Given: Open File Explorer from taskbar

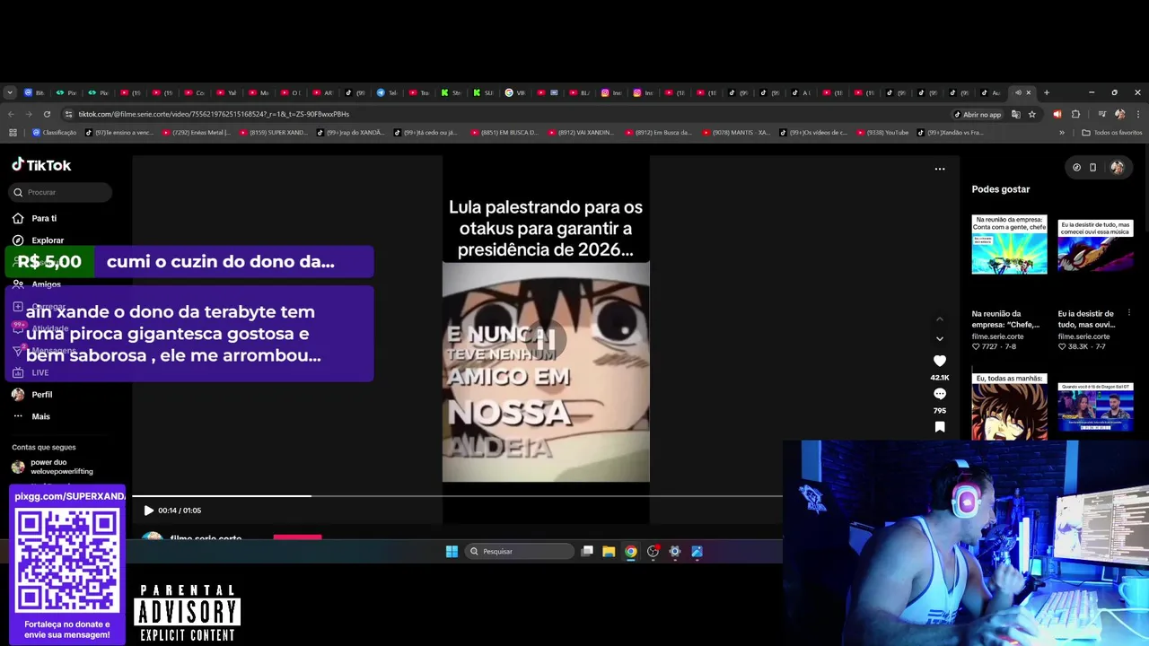Looking at the screenshot, I should pos(609,552).
